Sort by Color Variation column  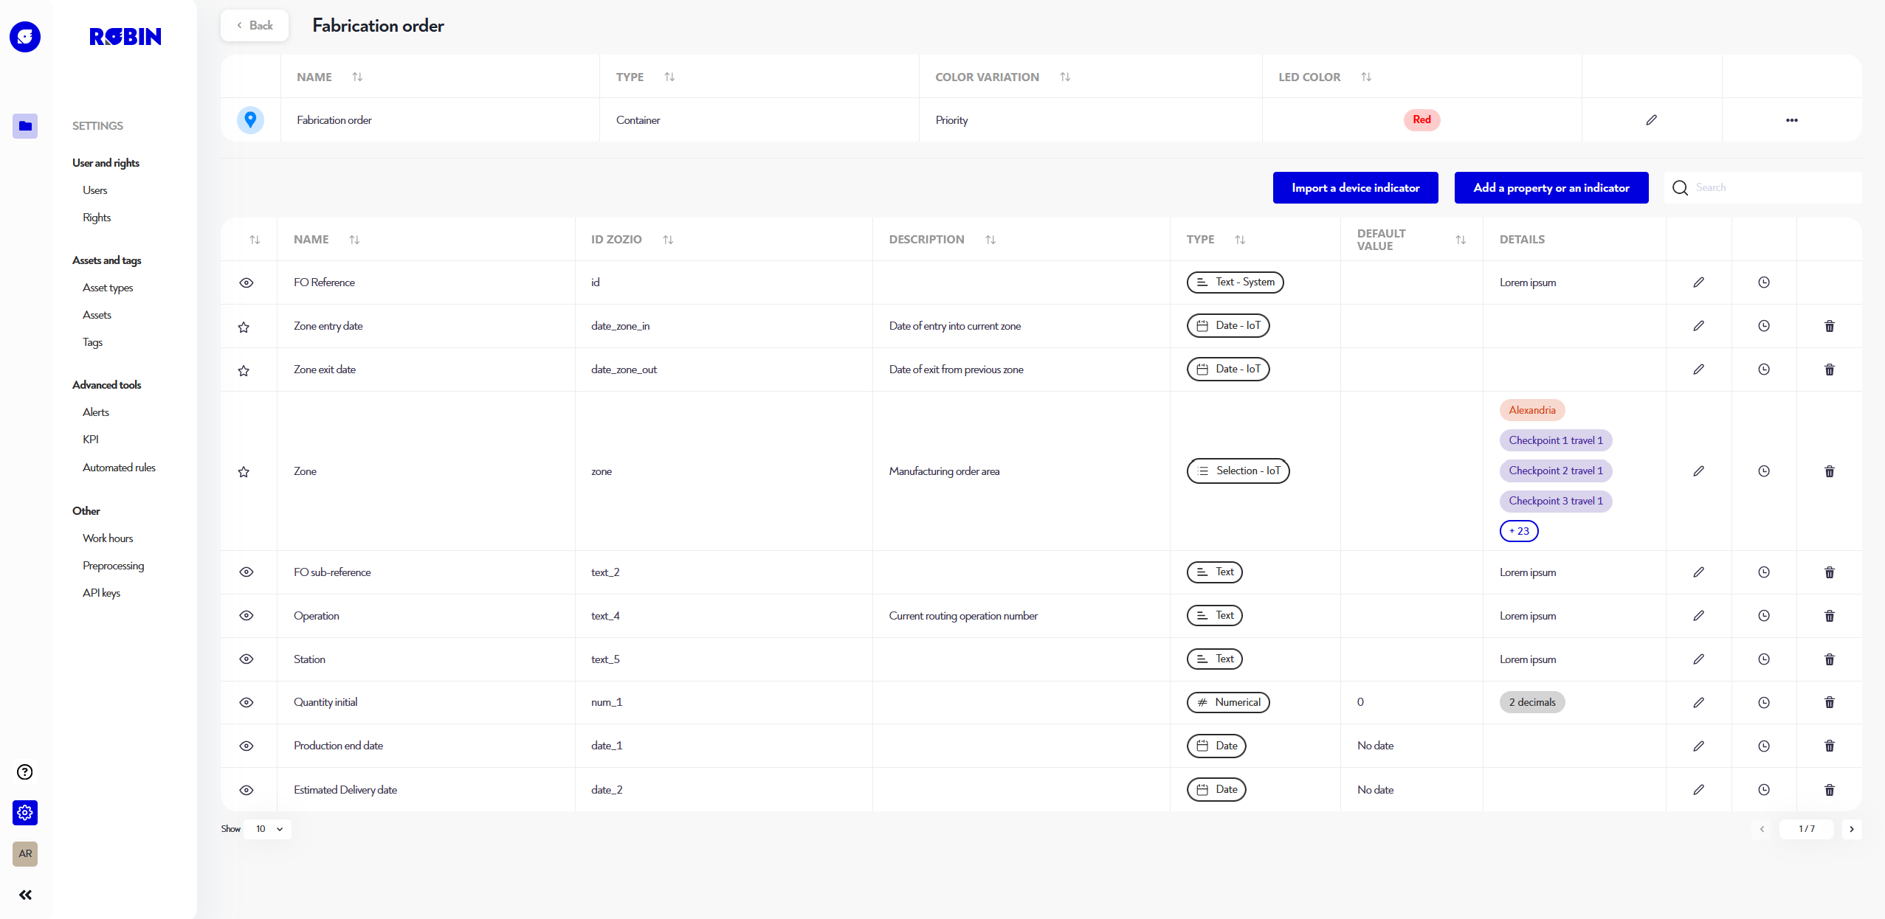[1065, 77]
